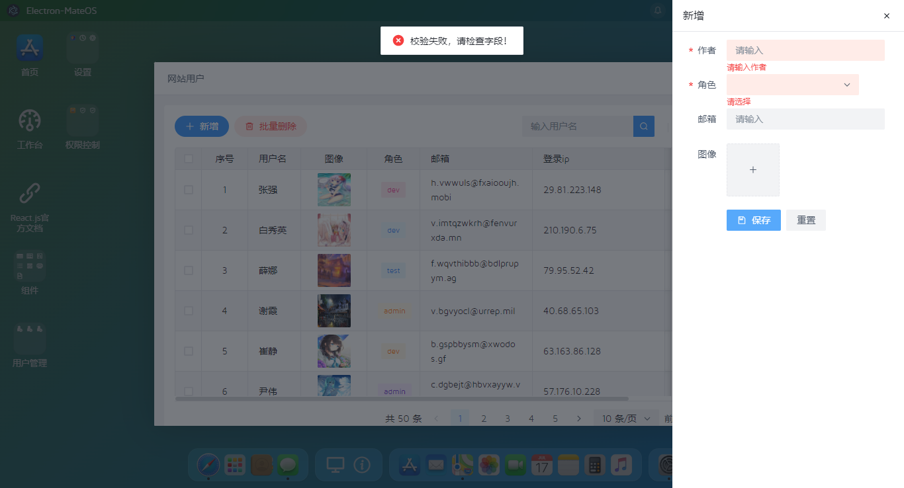Launch 用户管理 user management
904x488 pixels.
click(x=29, y=339)
